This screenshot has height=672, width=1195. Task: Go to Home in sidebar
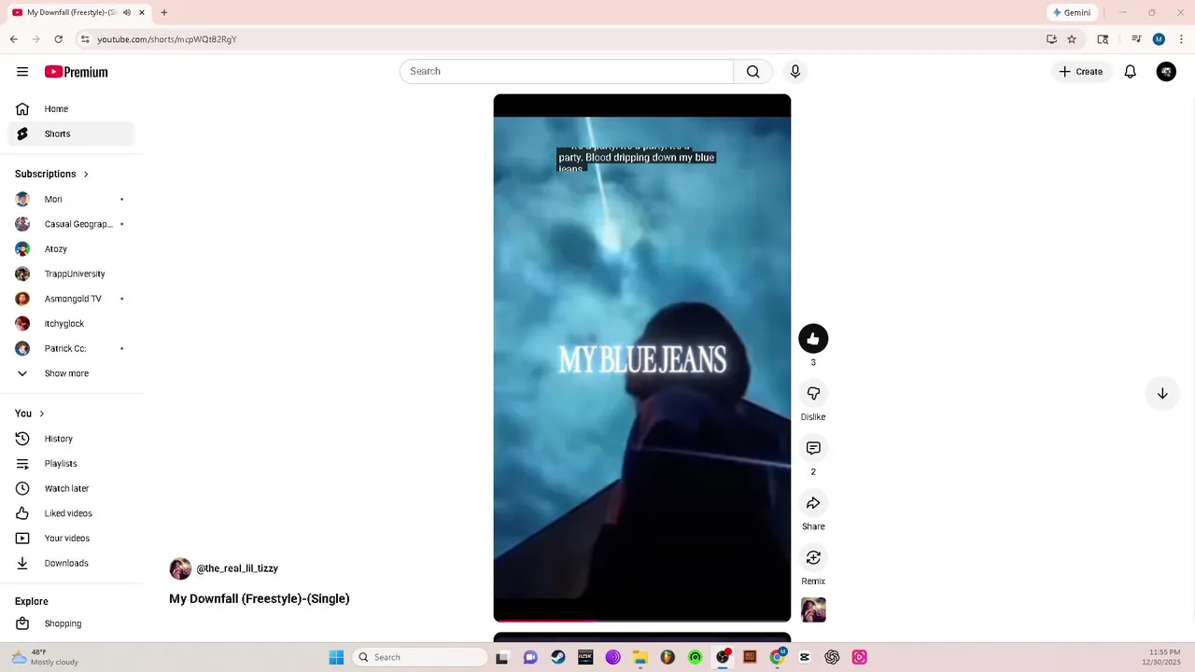[72, 109]
